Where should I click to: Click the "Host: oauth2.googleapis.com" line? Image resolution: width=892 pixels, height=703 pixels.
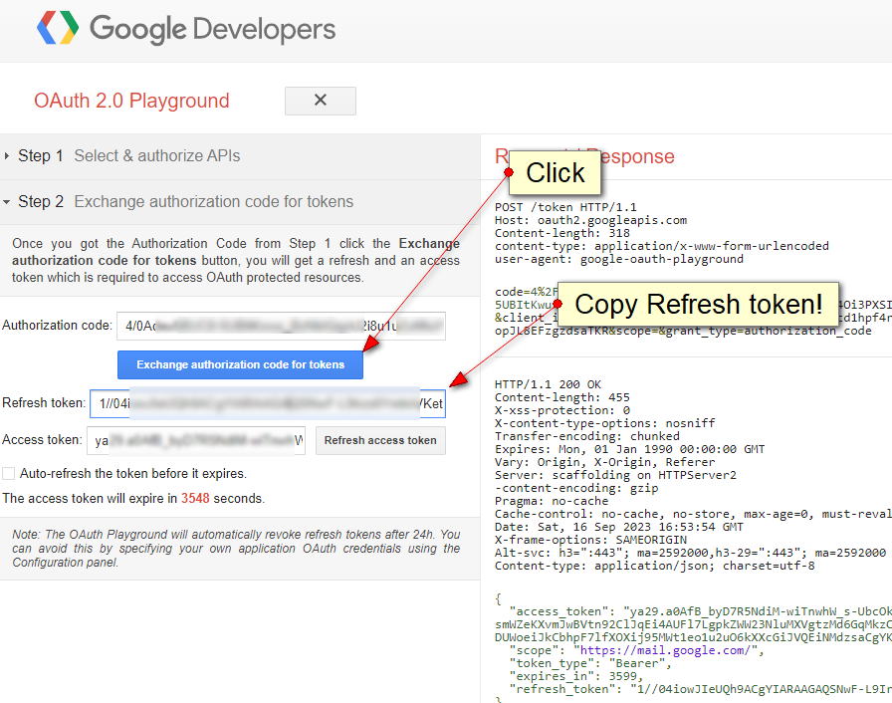[x=590, y=220]
